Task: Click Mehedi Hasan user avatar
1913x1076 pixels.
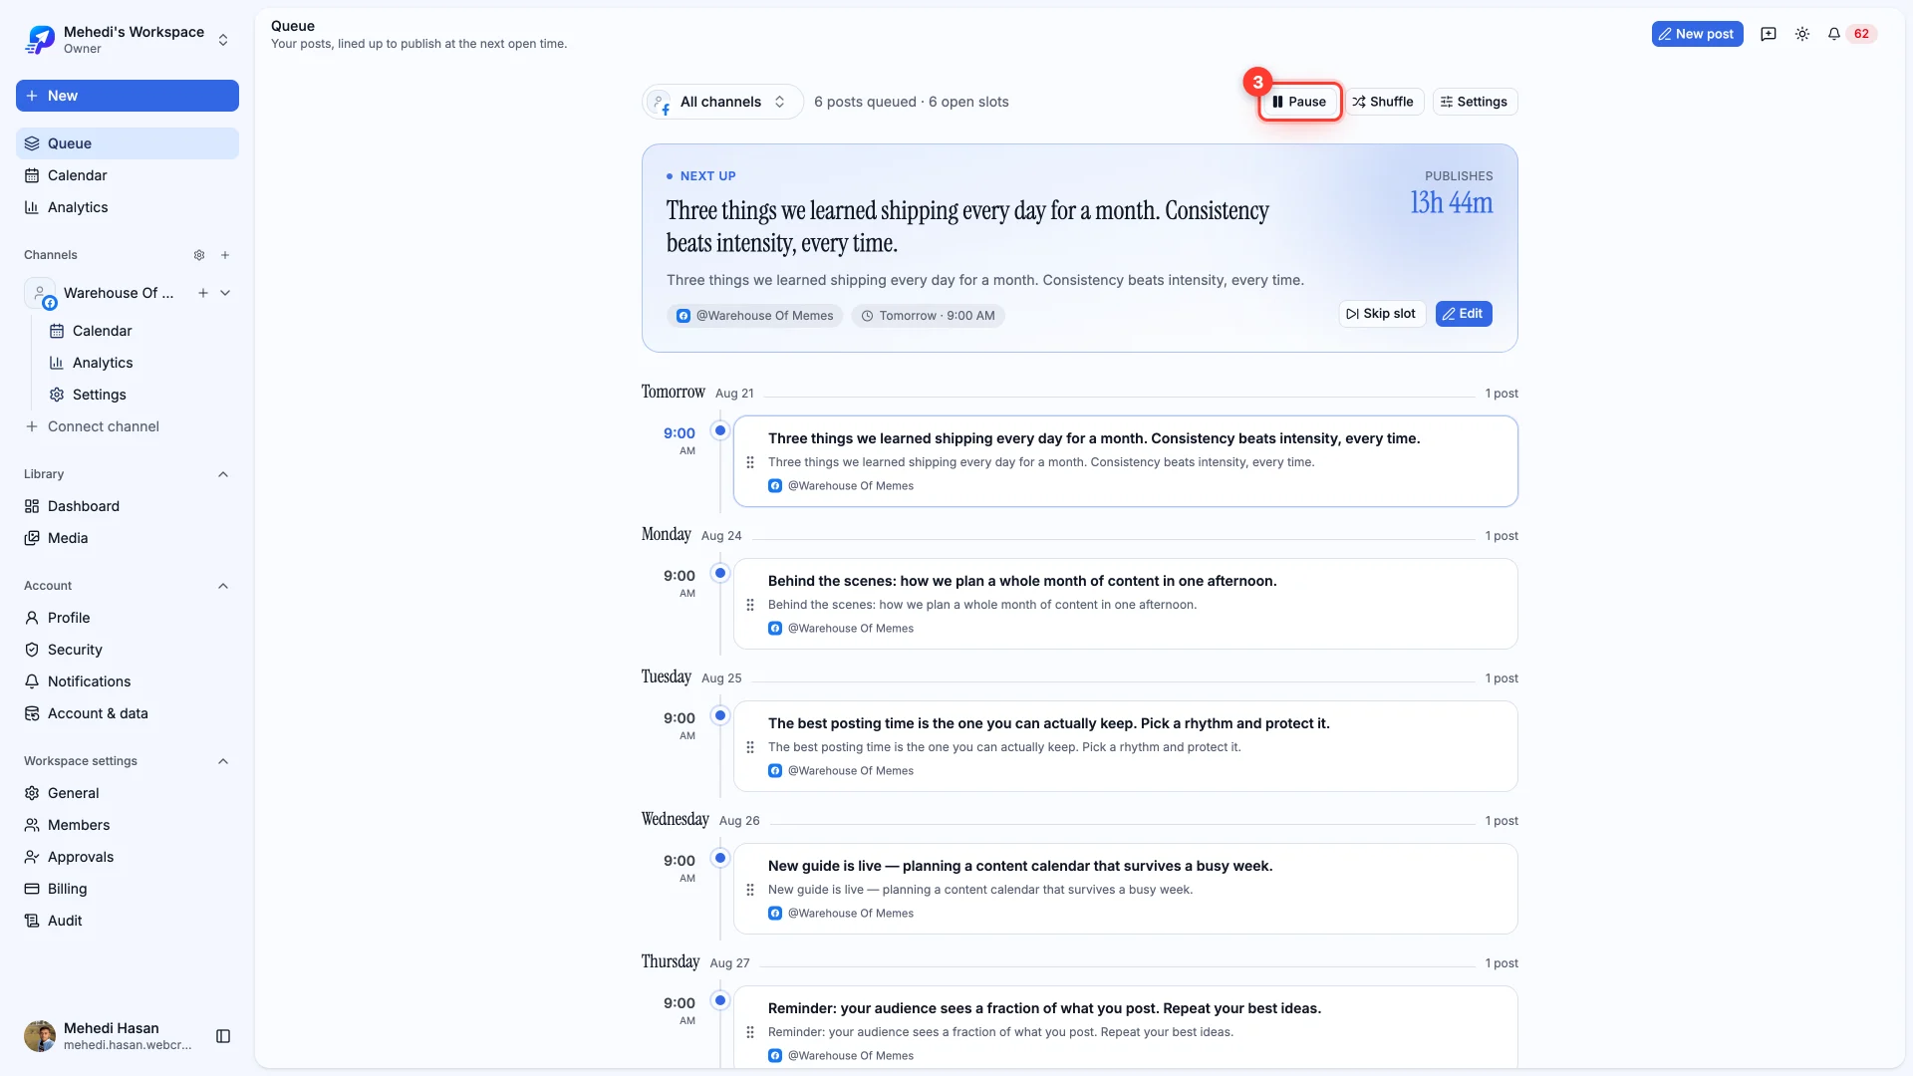Action: pyautogui.click(x=40, y=1036)
